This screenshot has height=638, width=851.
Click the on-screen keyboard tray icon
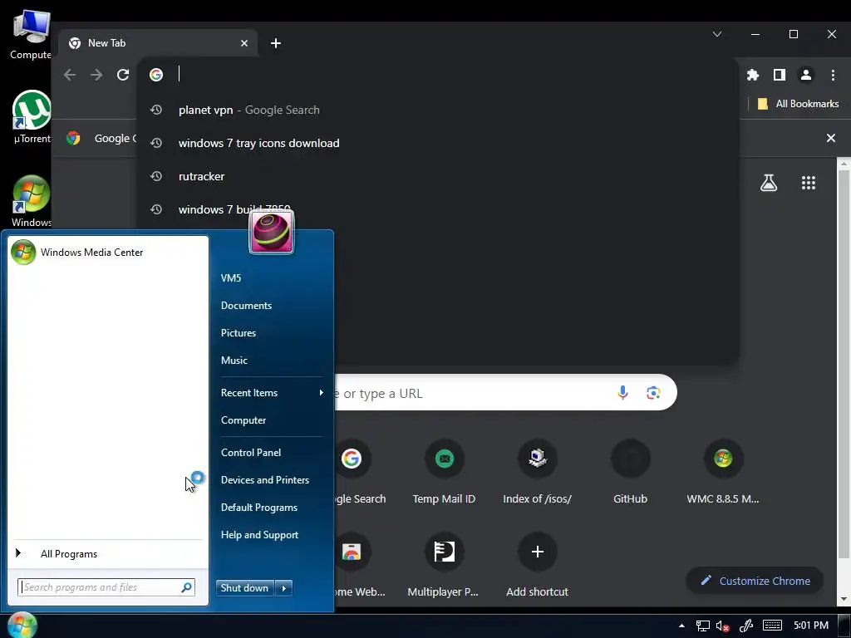[x=772, y=626]
